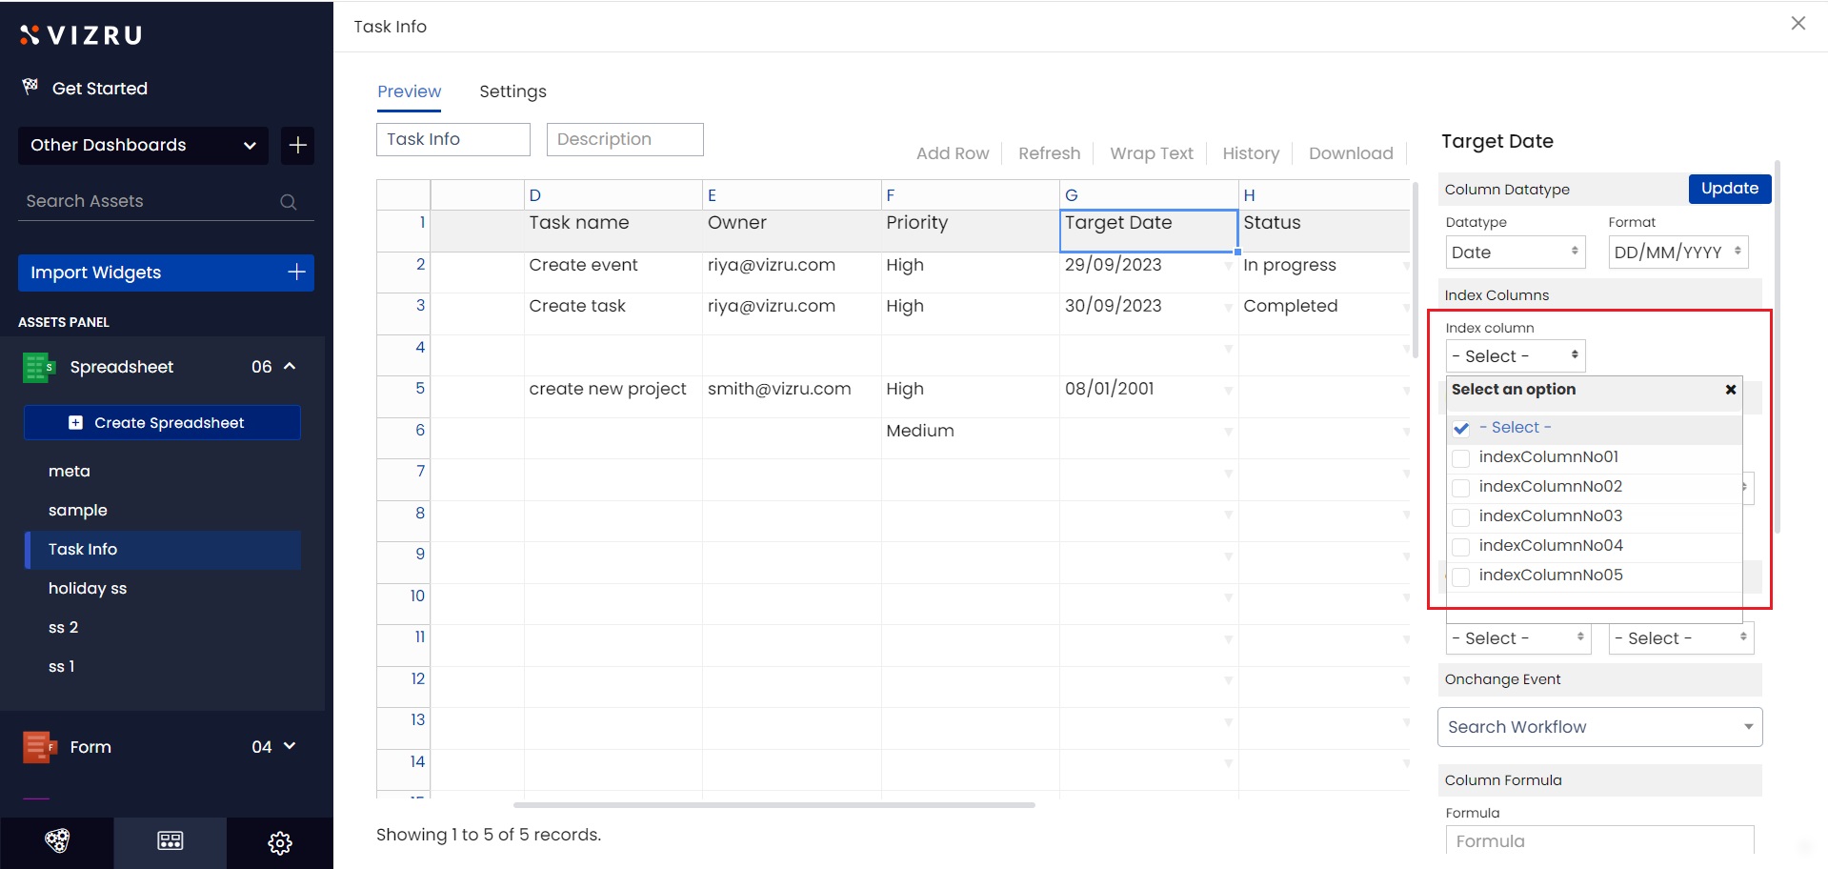Open the Datatype dropdown showing Date
The height and width of the screenshot is (869, 1828).
1515,253
